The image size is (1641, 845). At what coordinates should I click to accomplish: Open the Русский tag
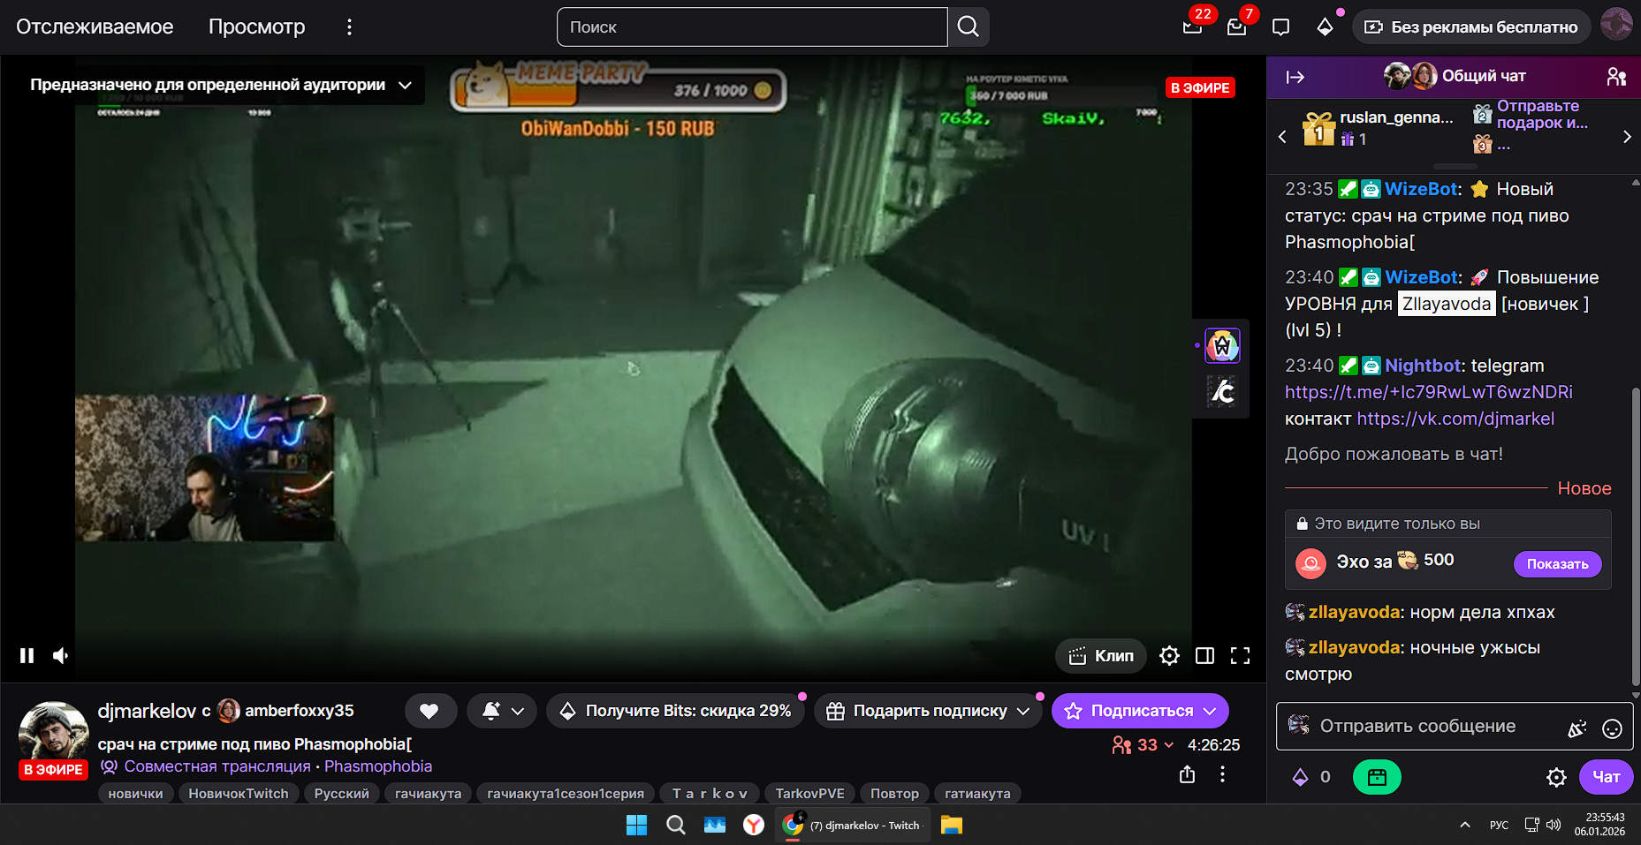(342, 793)
